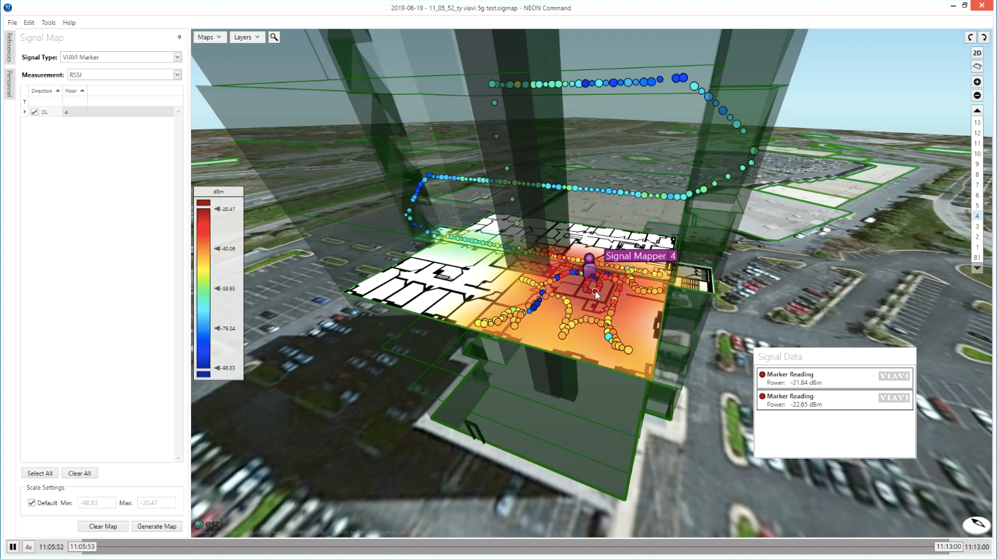Image resolution: width=997 pixels, height=559 pixels.
Task: Select floor 12 in the floor list
Action: point(977,133)
